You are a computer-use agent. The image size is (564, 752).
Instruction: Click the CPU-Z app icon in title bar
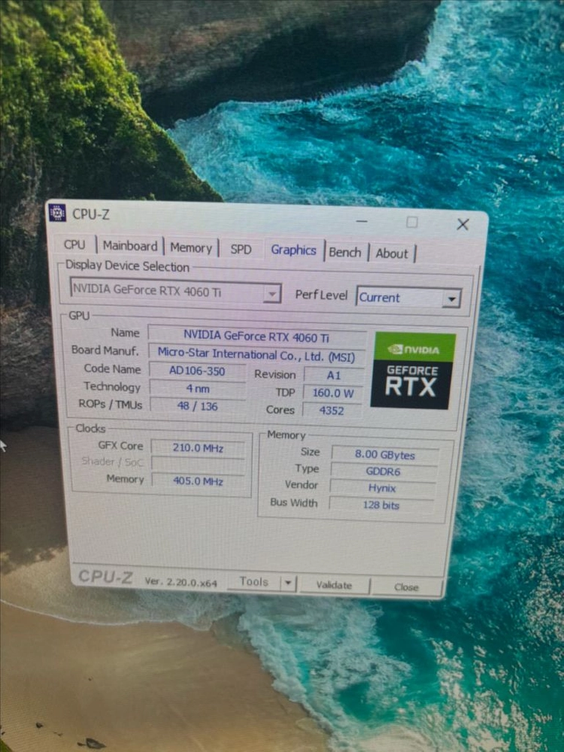click(57, 213)
